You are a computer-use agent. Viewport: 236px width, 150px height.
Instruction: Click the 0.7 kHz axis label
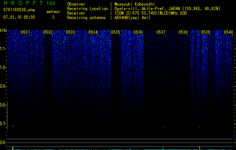[x=3, y=124]
